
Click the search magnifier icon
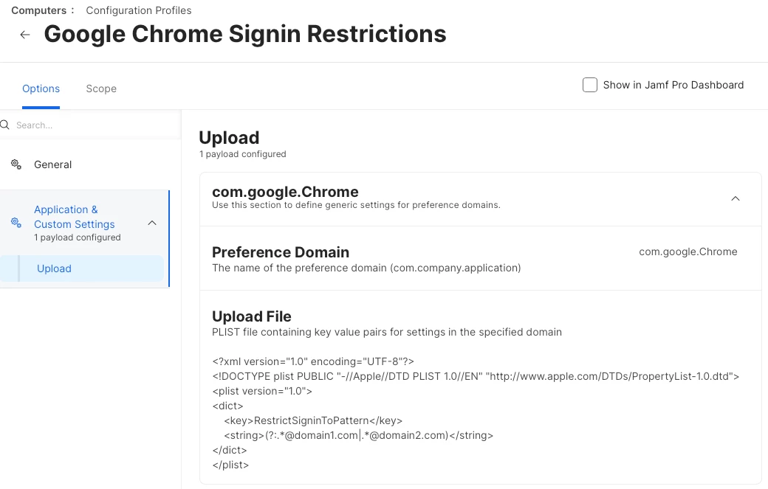tap(5, 125)
